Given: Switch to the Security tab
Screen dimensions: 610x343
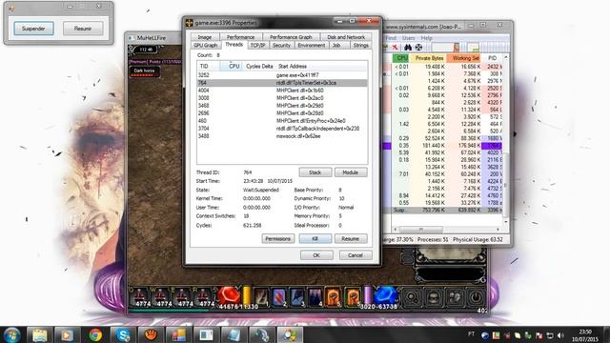Looking at the screenshot, I should pos(281,46).
